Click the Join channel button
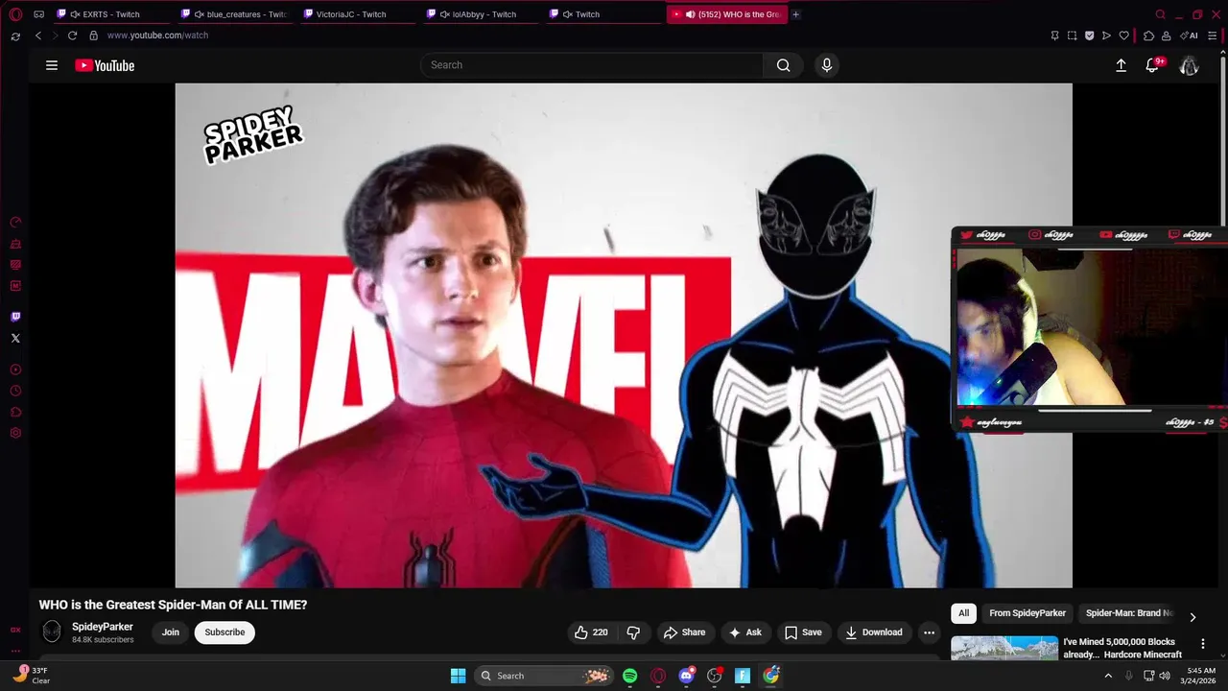 pyautogui.click(x=171, y=632)
